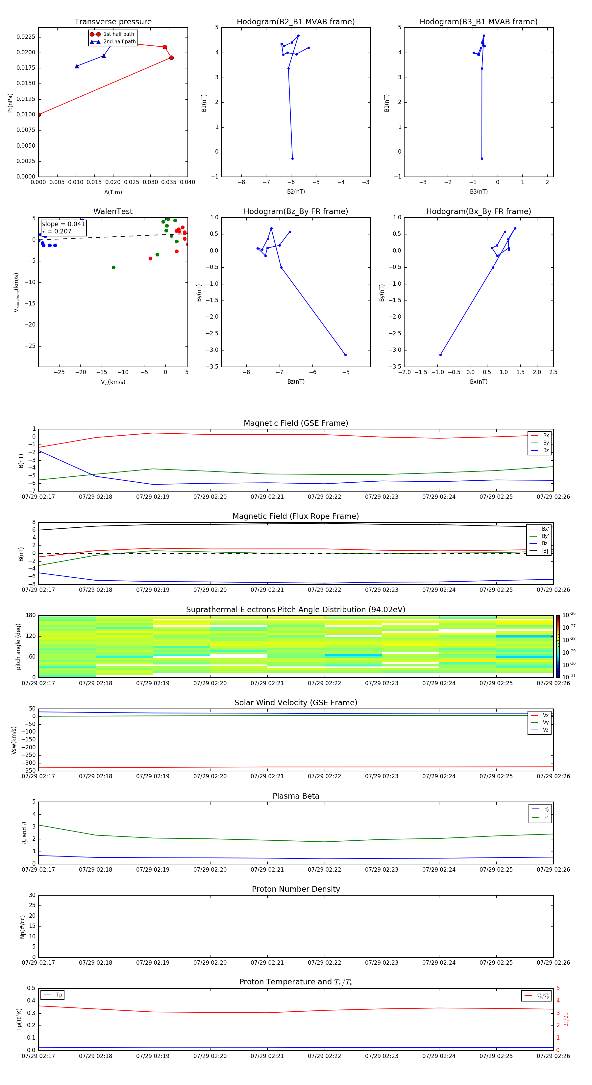Click the 'Transverse pressure' plot title
This screenshot has height=1085, width=592.
(113, 22)
